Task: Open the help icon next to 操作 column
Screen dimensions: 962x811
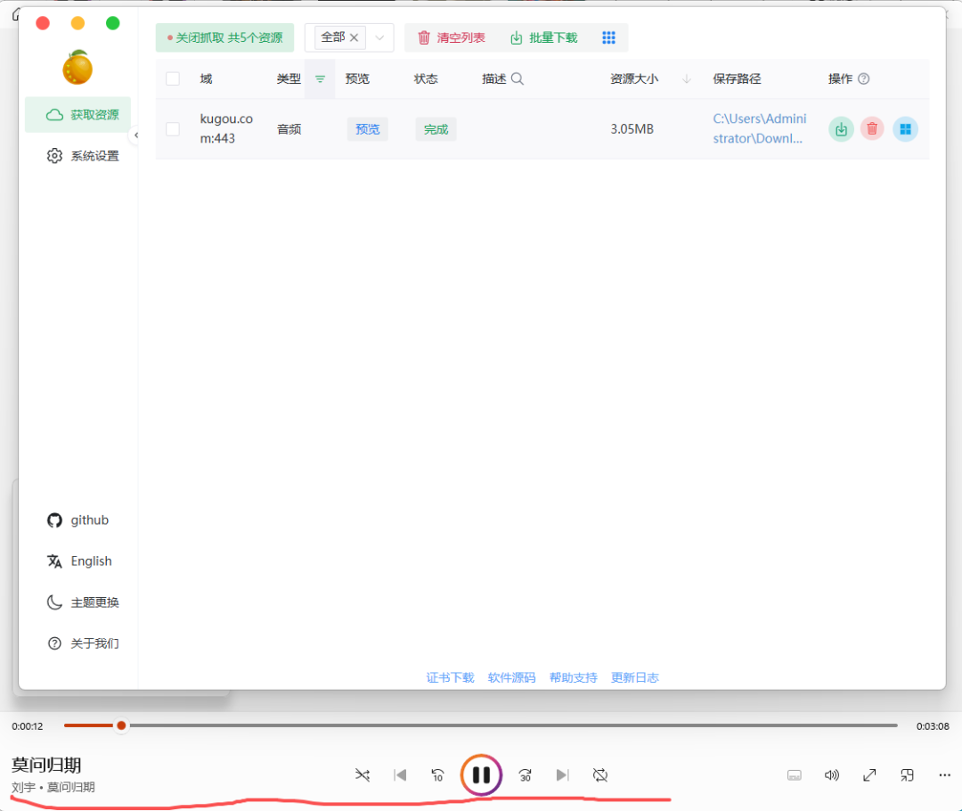Action: pos(864,78)
